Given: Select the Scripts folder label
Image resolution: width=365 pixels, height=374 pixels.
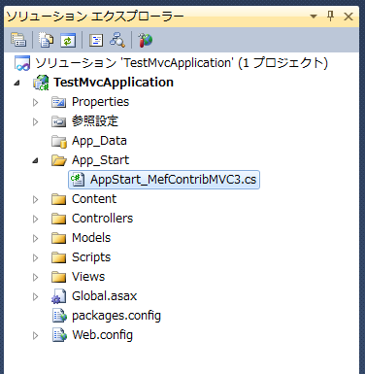Looking at the screenshot, I should click(91, 257).
